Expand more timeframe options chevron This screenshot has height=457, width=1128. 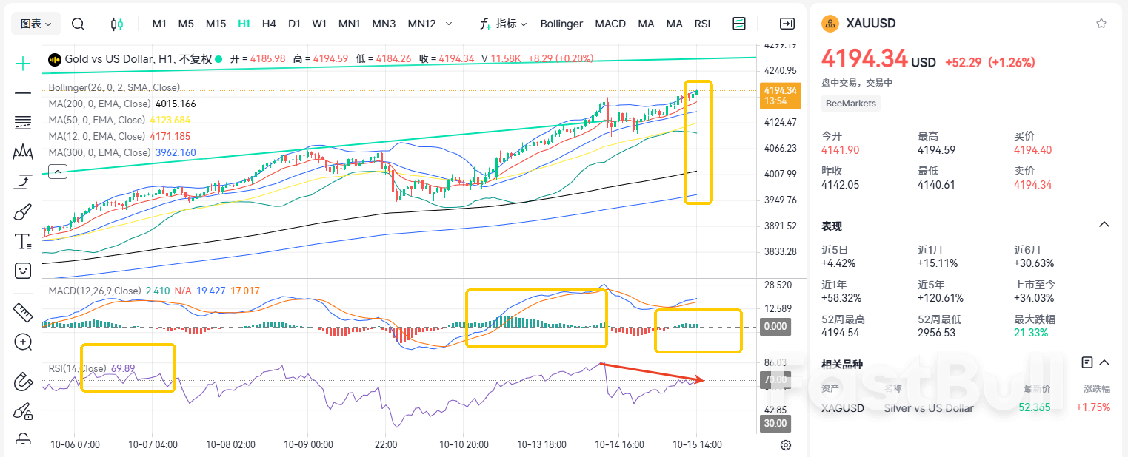coord(449,24)
